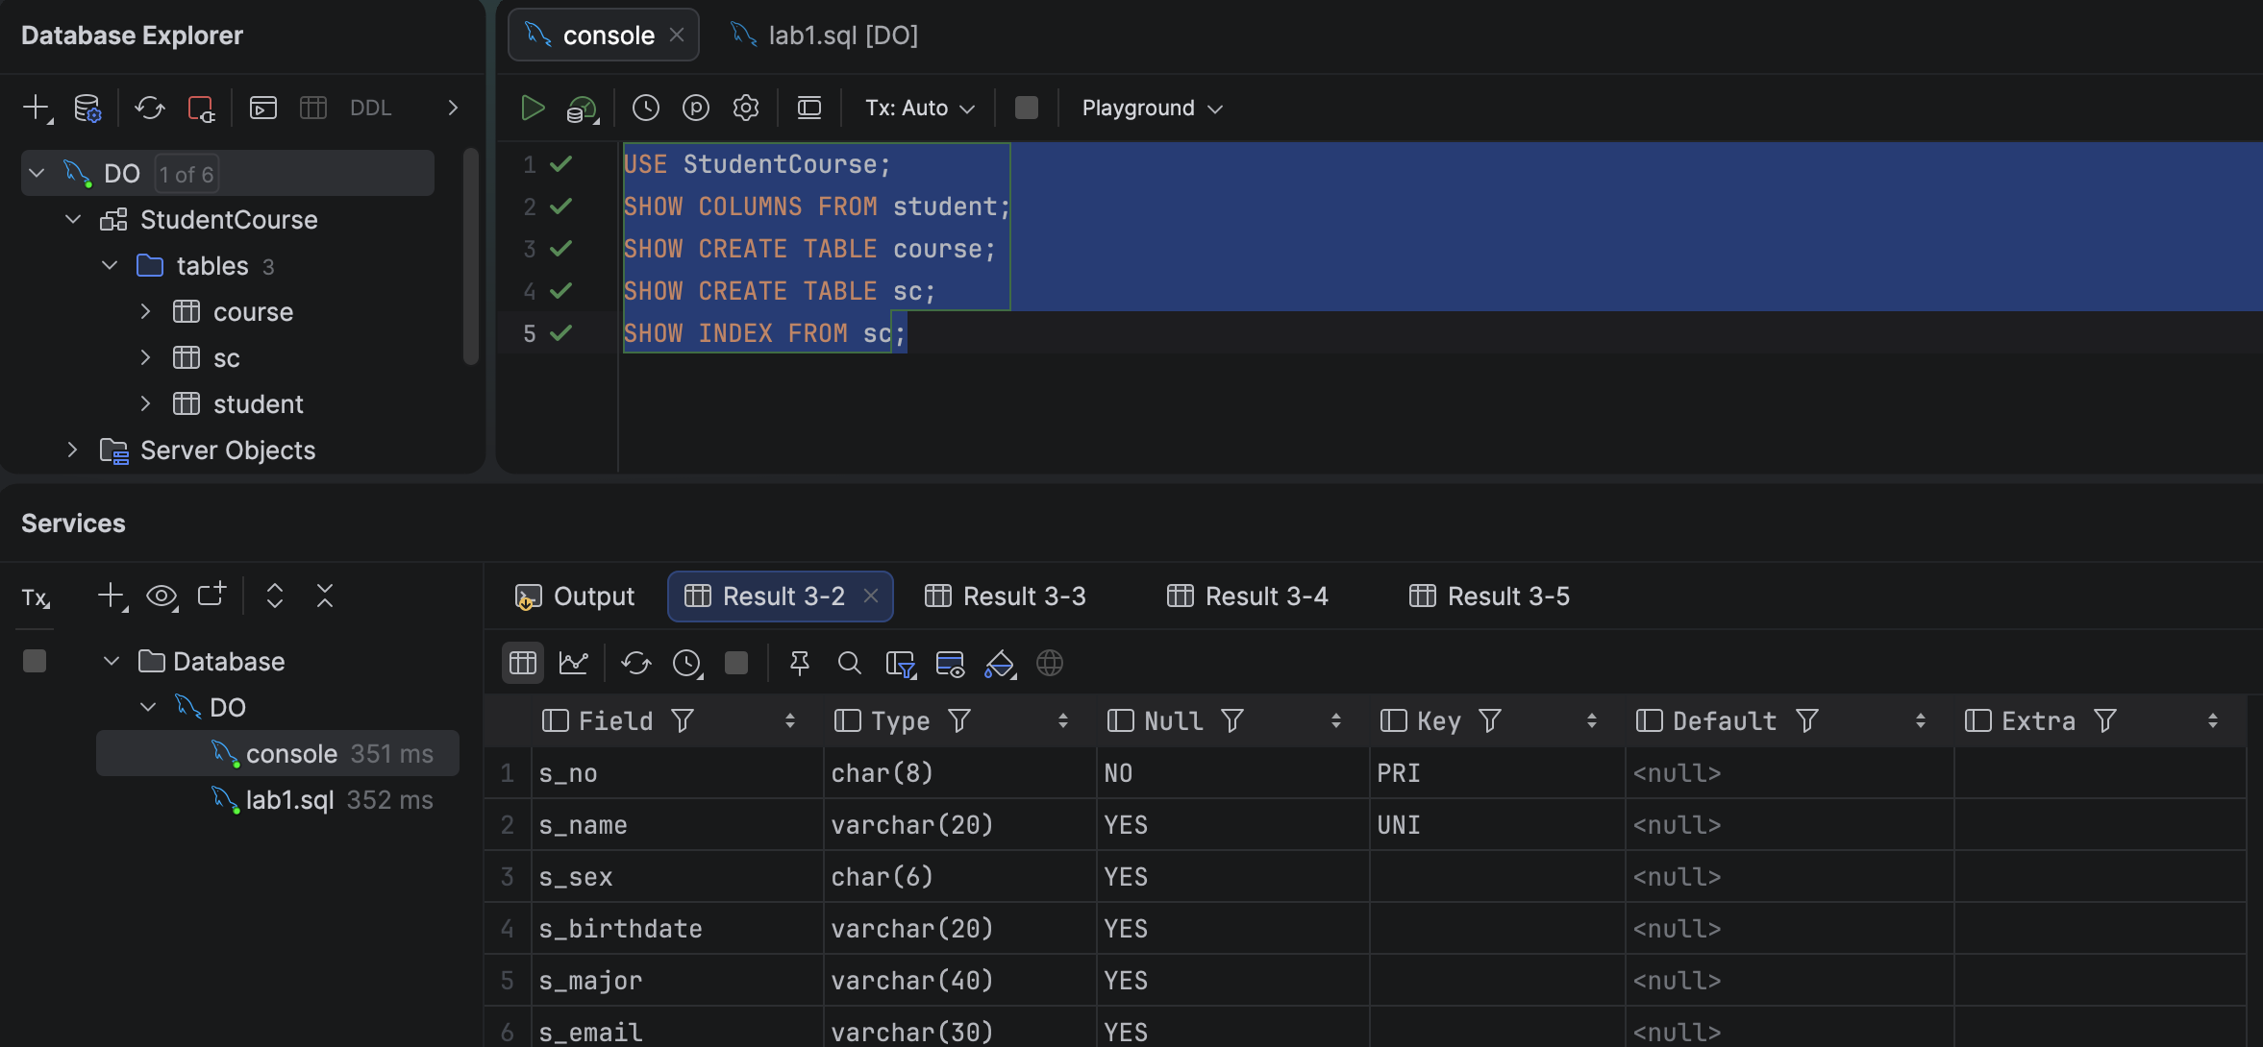Click the Refresh icon in Database Explorer
This screenshot has width=2263, height=1047.
(x=149, y=108)
